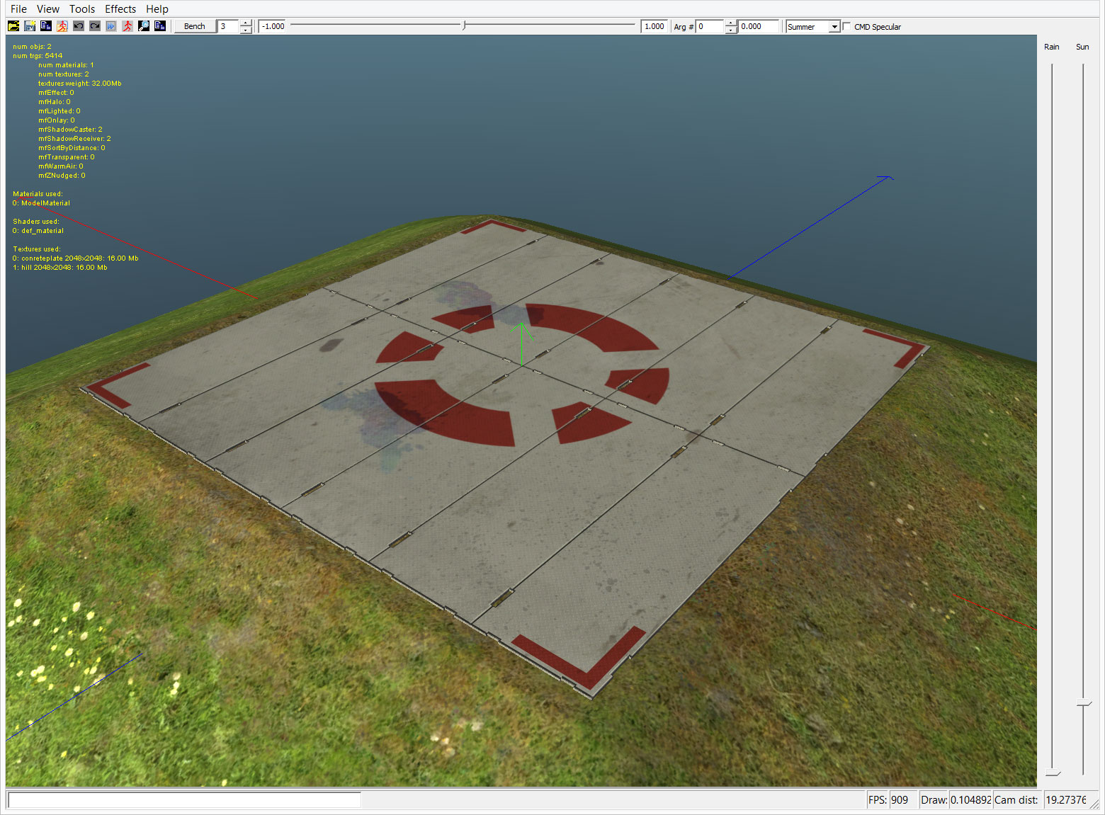Click the red stick figure animation icon
This screenshot has height=815, width=1105.
pos(127,25)
